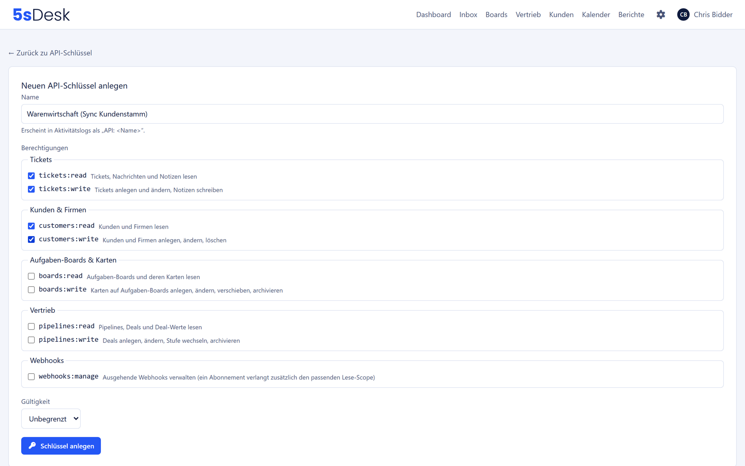
Task: Open the settings gear icon
Action: pyautogui.click(x=661, y=14)
